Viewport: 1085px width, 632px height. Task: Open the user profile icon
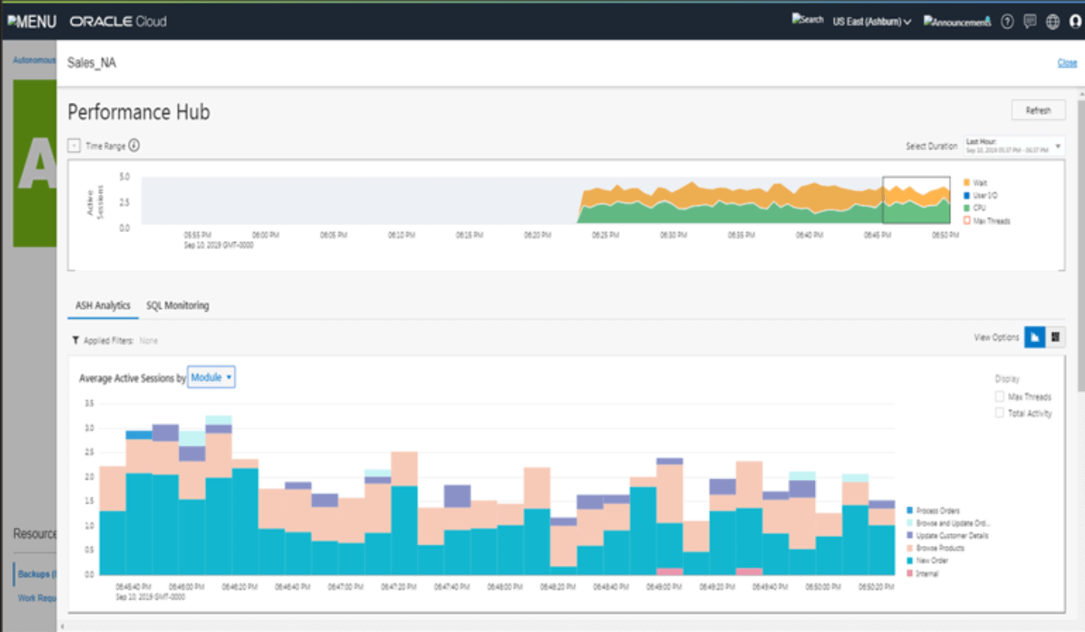[x=1075, y=21]
